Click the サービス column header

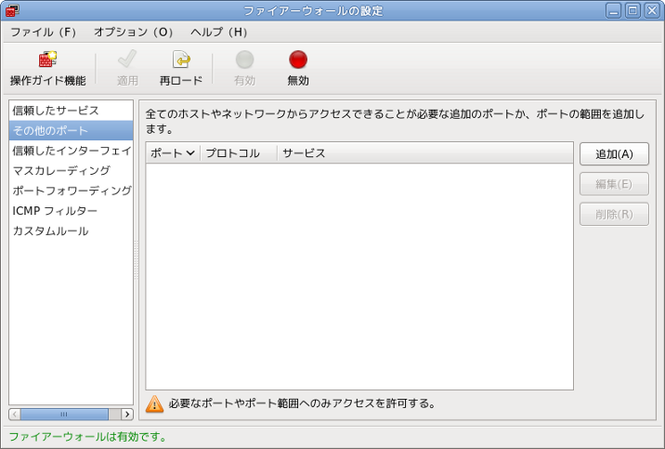[425, 153]
